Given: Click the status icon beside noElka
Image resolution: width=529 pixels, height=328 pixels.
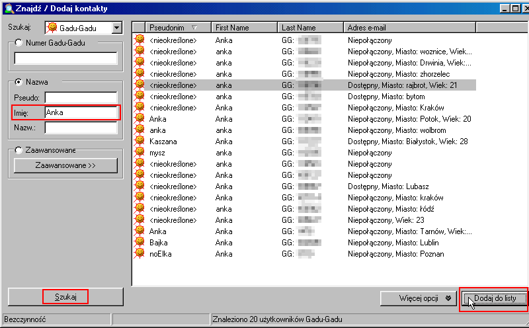Looking at the screenshot, I should [x=140, y=254].
